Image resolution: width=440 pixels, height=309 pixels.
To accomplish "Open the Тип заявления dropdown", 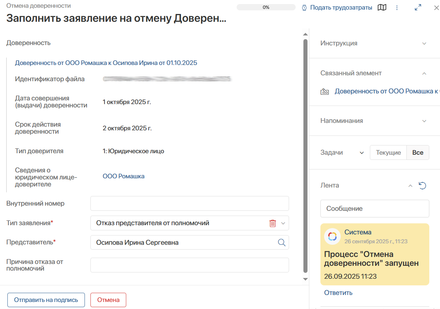I will 283,223.
